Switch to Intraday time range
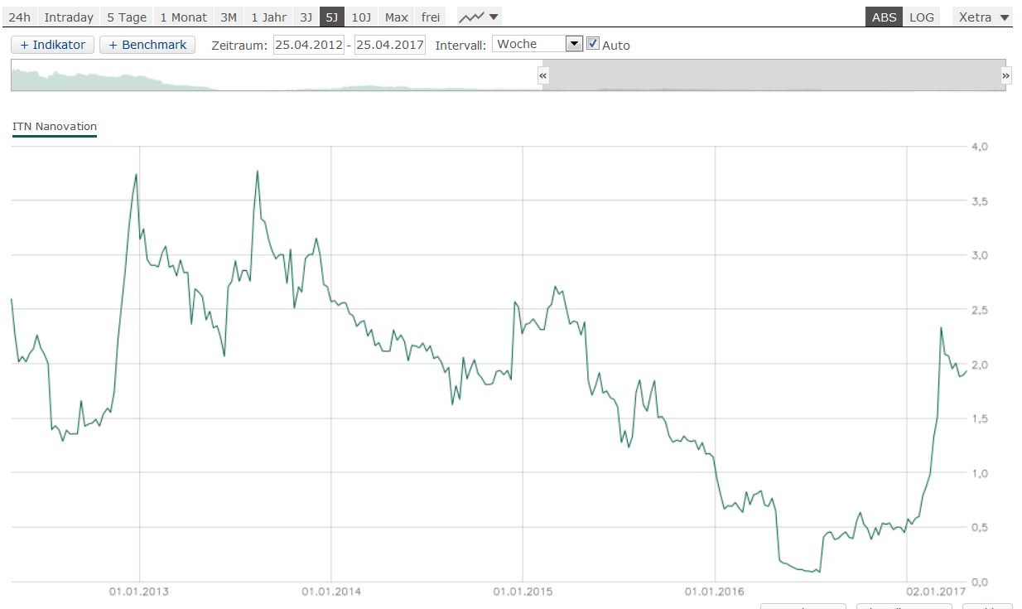 [69, 17]
